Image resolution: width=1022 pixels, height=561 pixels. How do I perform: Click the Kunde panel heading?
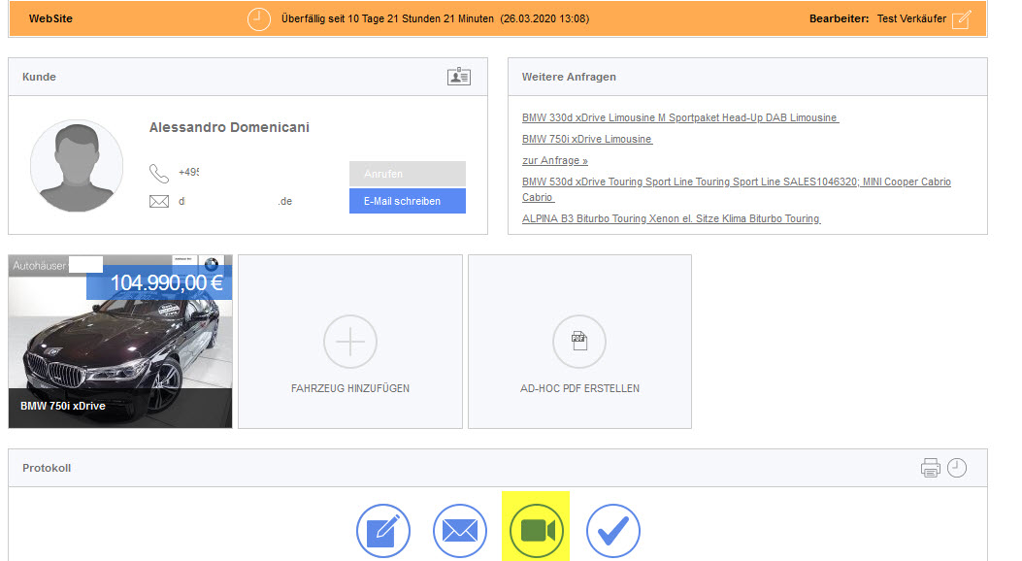point(39,77)
